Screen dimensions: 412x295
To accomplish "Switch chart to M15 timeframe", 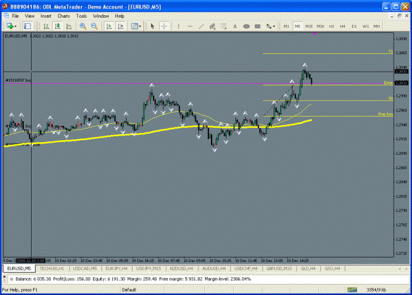I will click(x=309, y=26).
